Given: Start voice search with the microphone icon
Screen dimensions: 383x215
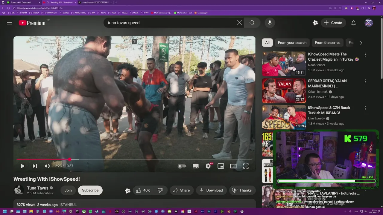Looking at the screenshot, I should 270,23.
